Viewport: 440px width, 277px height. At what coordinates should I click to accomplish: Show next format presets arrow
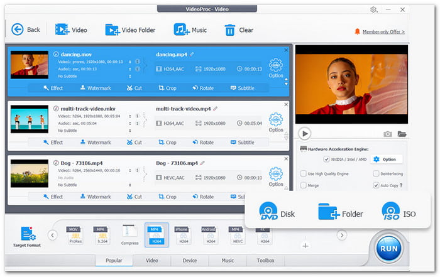point(342,235)
